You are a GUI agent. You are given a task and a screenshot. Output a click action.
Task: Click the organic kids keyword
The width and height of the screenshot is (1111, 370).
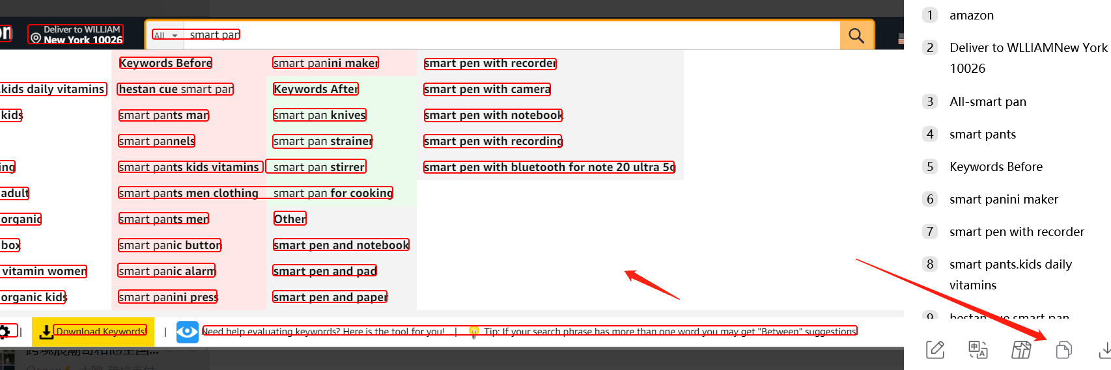tap(34, 297)
